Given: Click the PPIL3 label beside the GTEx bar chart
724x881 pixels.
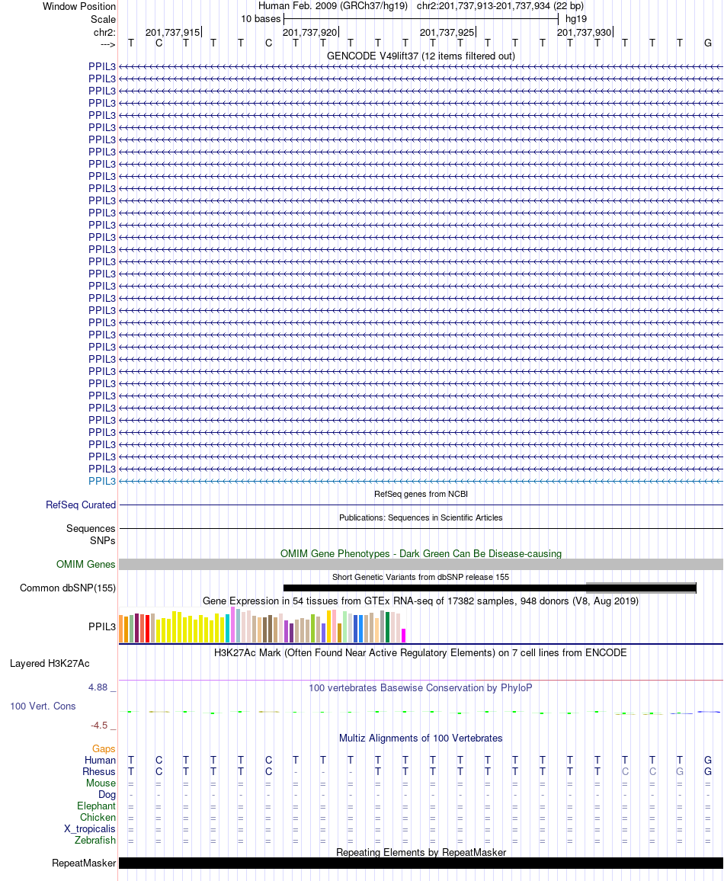Looking at the screenshot, I should click(101, 627).
